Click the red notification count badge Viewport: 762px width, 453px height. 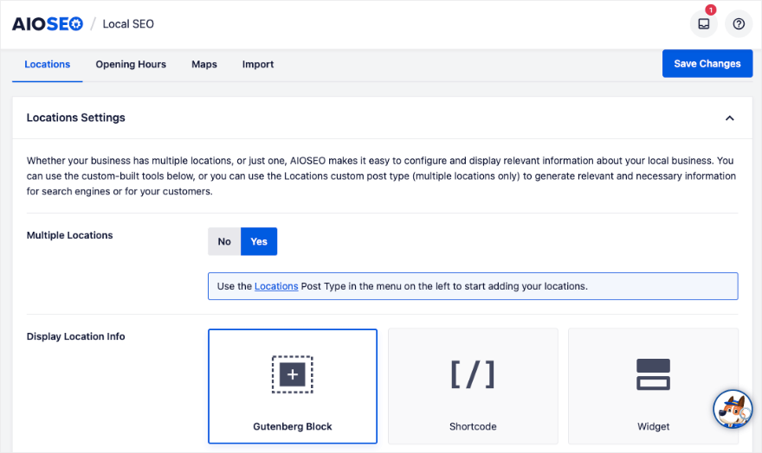point(711,10)
